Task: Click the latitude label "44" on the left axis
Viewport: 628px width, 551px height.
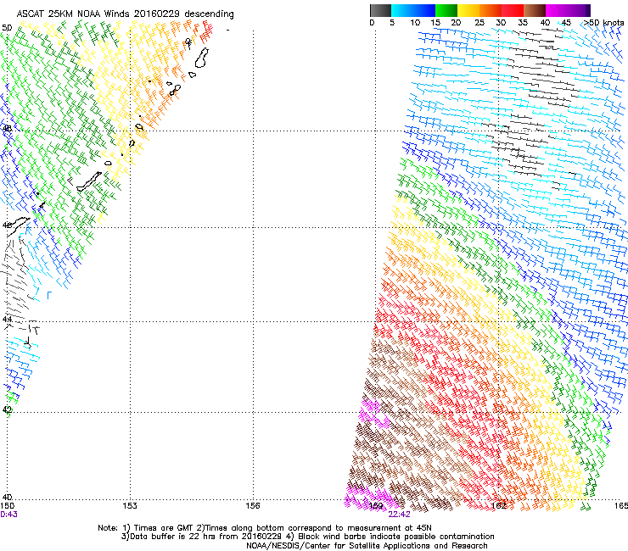Action: pos(7,320)
